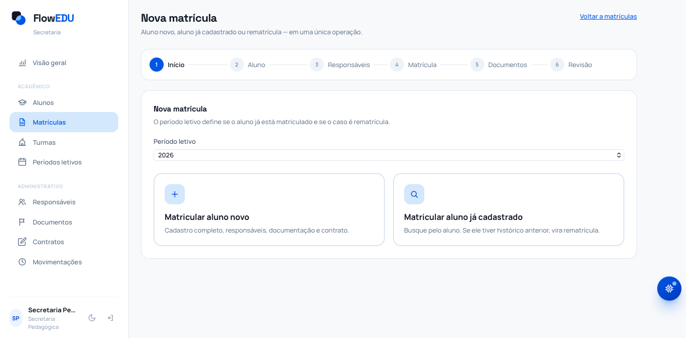686x338 pixels.
Task: Click the FlowEDU logo icon
Action: (x=19, y=18)
